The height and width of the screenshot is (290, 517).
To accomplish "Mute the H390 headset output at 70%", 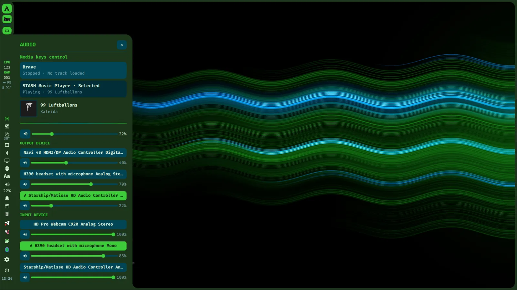I will [x=25, y=184].
